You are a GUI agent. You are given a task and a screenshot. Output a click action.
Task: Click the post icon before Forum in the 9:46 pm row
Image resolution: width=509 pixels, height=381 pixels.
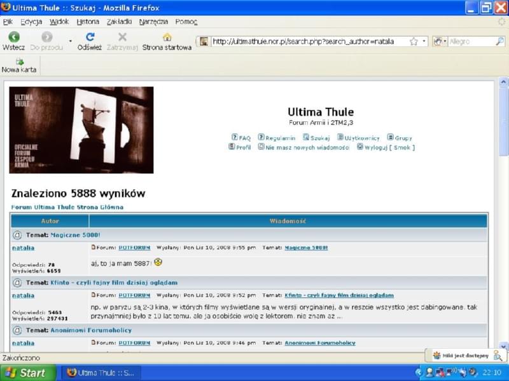coord(94,343)
